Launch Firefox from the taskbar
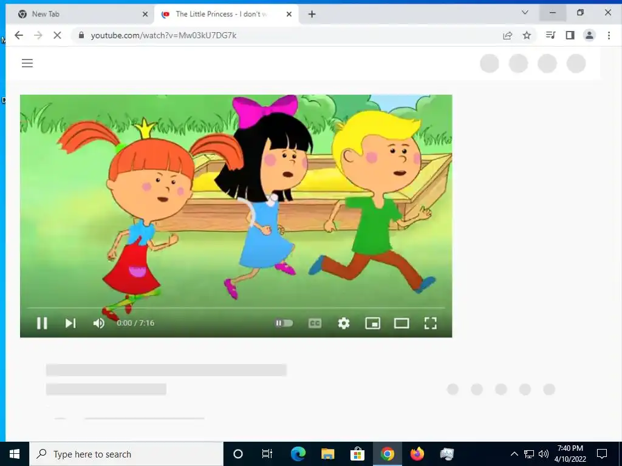This screenshot has width=622, height=466. click(x=417, y=454)
